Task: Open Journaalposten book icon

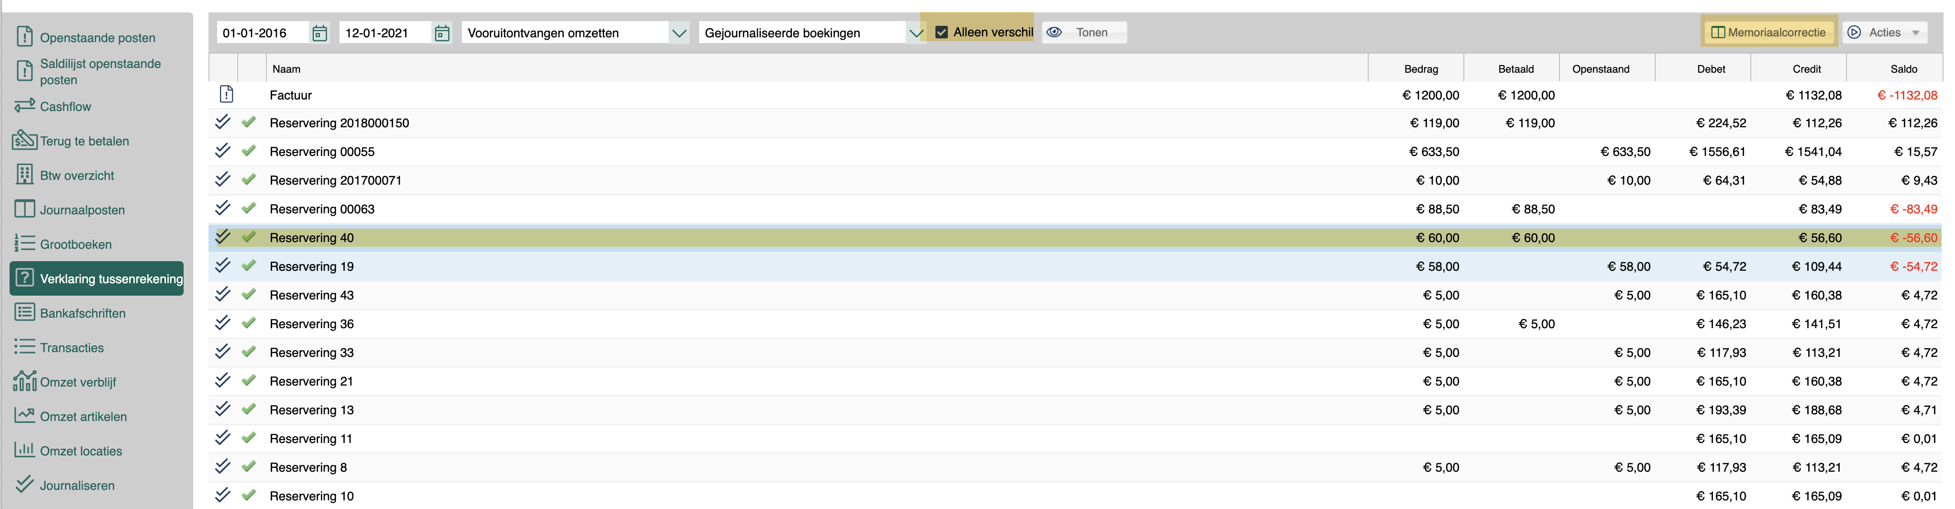Action: 24,209
